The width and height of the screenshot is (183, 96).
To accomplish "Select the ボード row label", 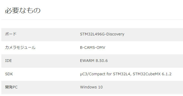I will click(x=11, y=34).
